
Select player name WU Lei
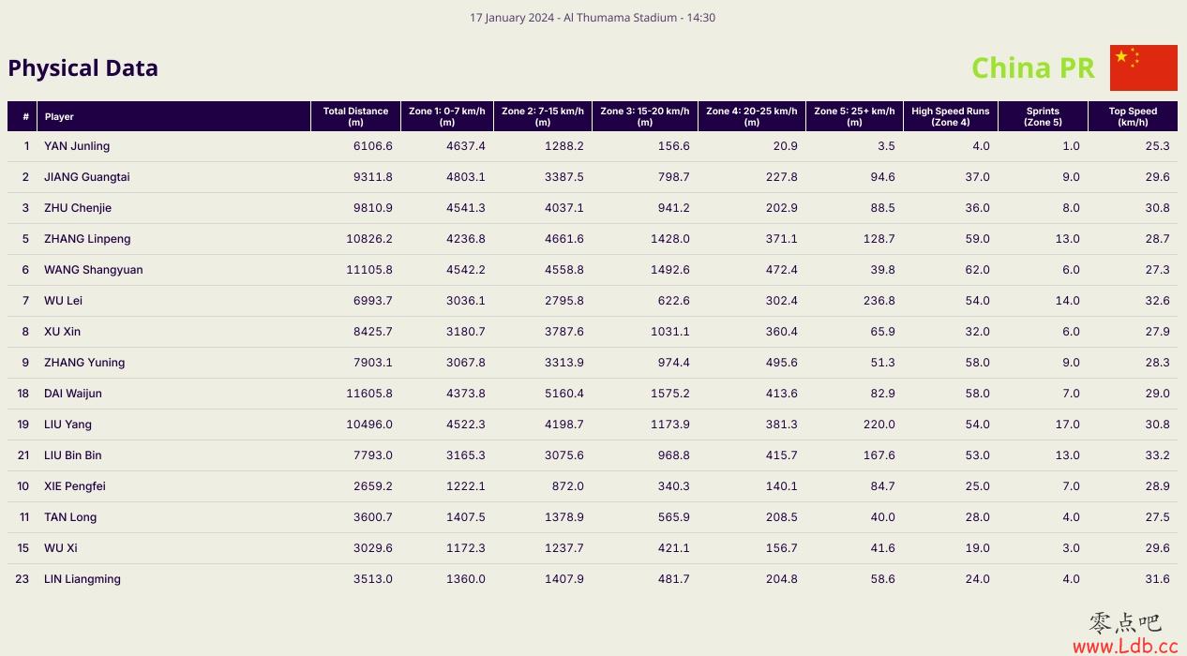tap(63, 301)
